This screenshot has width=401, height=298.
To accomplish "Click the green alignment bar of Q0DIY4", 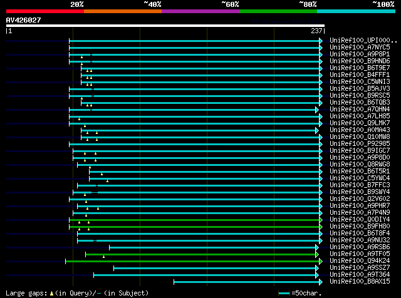I will (x=194, y=220).
